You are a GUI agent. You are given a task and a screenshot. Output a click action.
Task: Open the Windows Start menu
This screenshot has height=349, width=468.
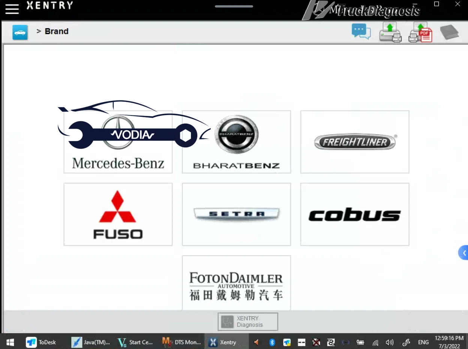click(10, 342)
